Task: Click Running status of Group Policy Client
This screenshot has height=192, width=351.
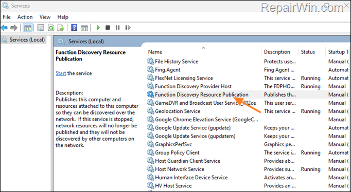Action: (310, 152)
